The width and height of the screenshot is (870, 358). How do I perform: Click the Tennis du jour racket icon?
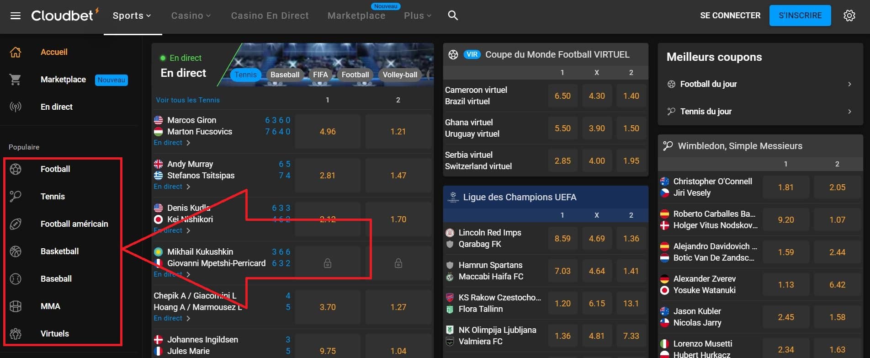tap(671, 112)
